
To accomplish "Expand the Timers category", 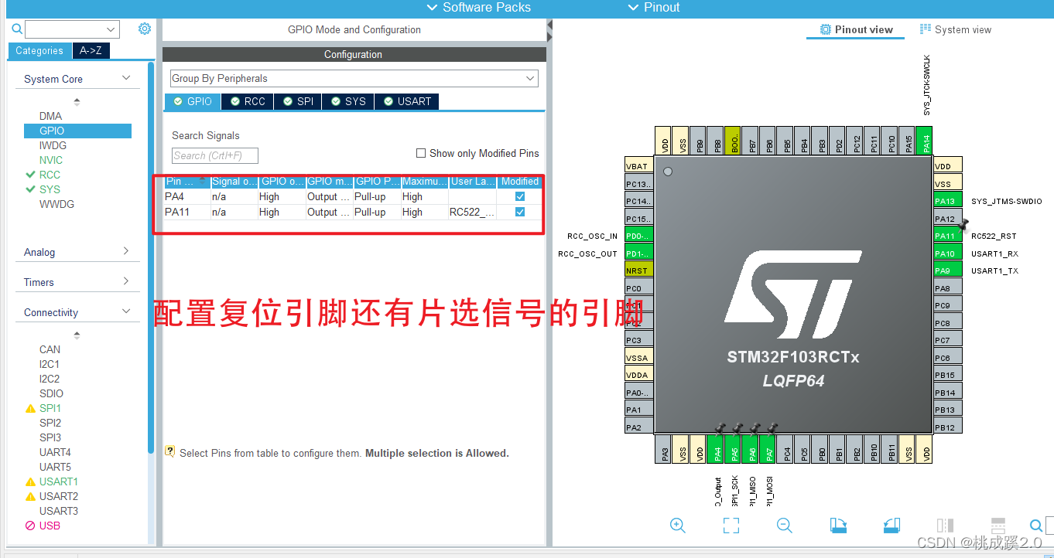I will pos(126,281).
